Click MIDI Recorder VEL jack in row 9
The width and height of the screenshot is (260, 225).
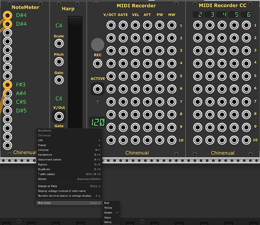pyautogui.click(x=135, y=127)
